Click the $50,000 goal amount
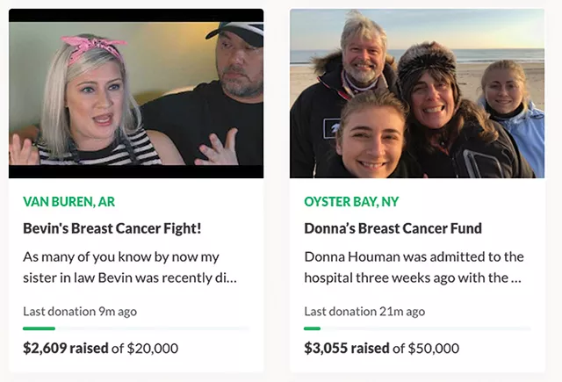Image resolution: width=562 pixels, height=382 pixels. click(x=434, y=348)
